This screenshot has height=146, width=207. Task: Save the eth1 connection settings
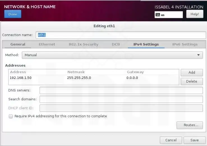click(194, 140)
